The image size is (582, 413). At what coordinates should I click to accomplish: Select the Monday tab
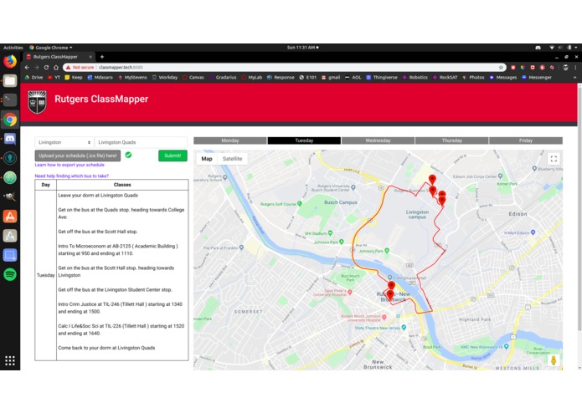coord(230,140)
